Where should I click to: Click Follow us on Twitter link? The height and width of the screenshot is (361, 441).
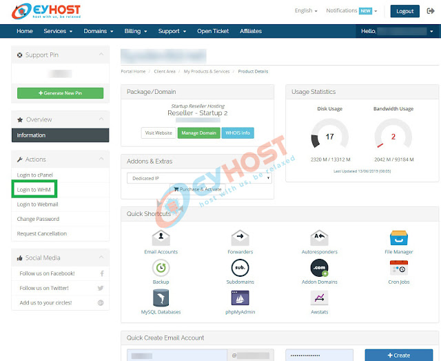coord(44,288)
